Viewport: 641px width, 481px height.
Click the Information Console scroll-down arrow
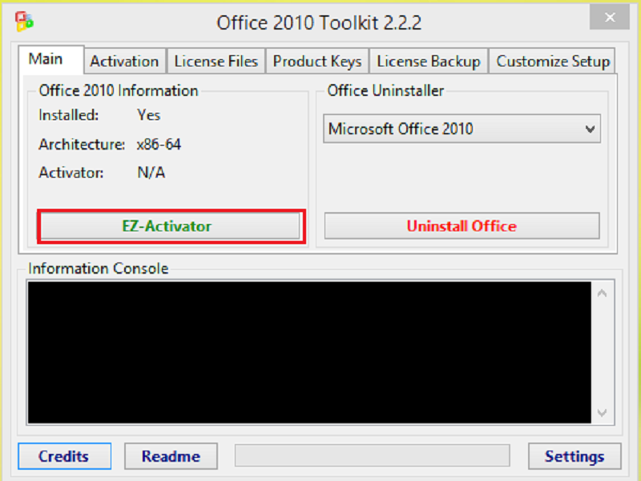[602, 415]
